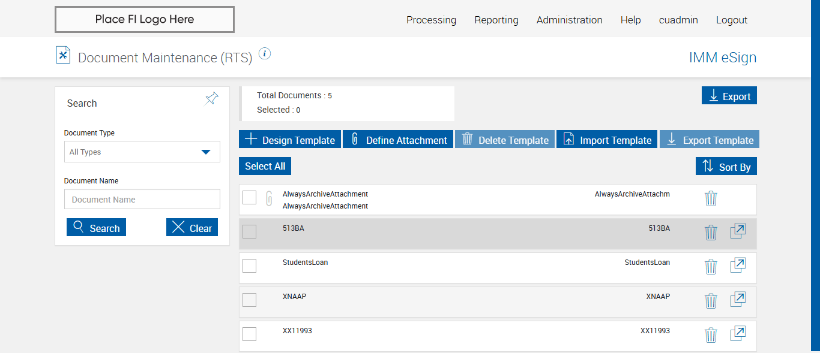Click the Design Template button
This screenshot has height=353, width=820.
290,140
